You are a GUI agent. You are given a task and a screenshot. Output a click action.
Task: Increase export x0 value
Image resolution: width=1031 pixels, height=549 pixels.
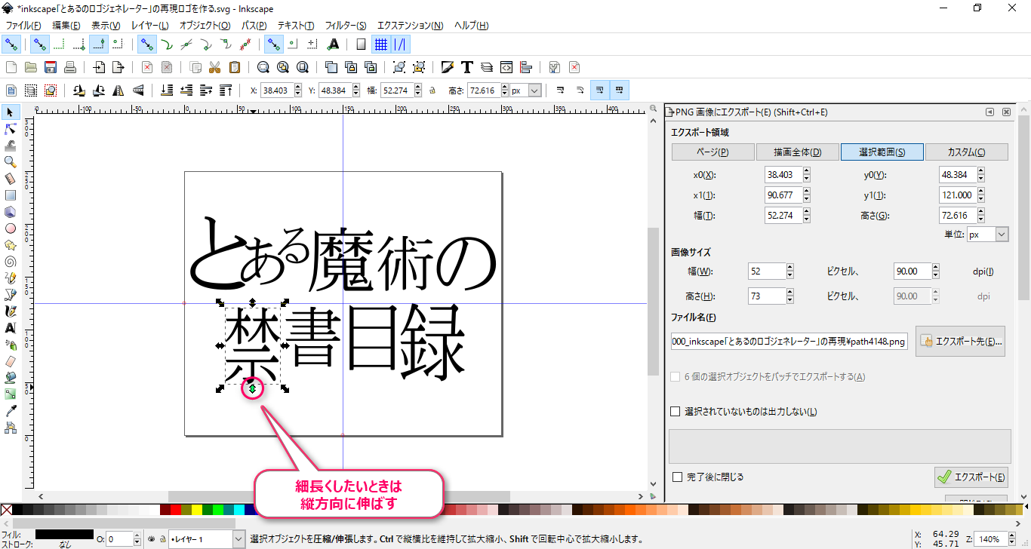click(x=807, y=171)
